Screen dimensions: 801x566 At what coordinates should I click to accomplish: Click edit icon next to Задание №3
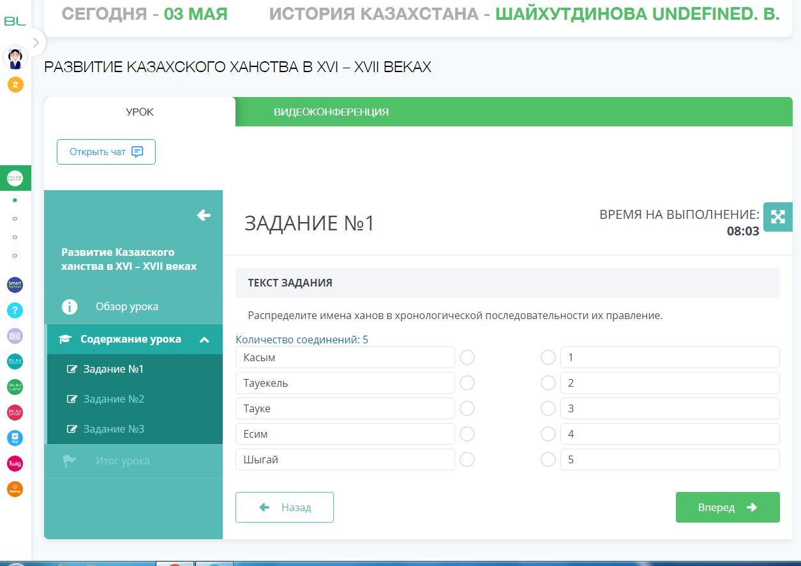tap(72, 429)
